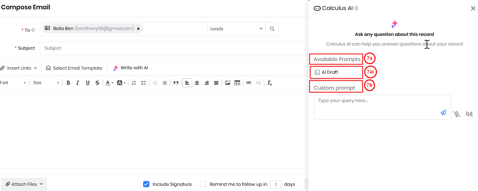Open the Leads module dropdown
The image size is (478, 191).
[x=236, y=29]
